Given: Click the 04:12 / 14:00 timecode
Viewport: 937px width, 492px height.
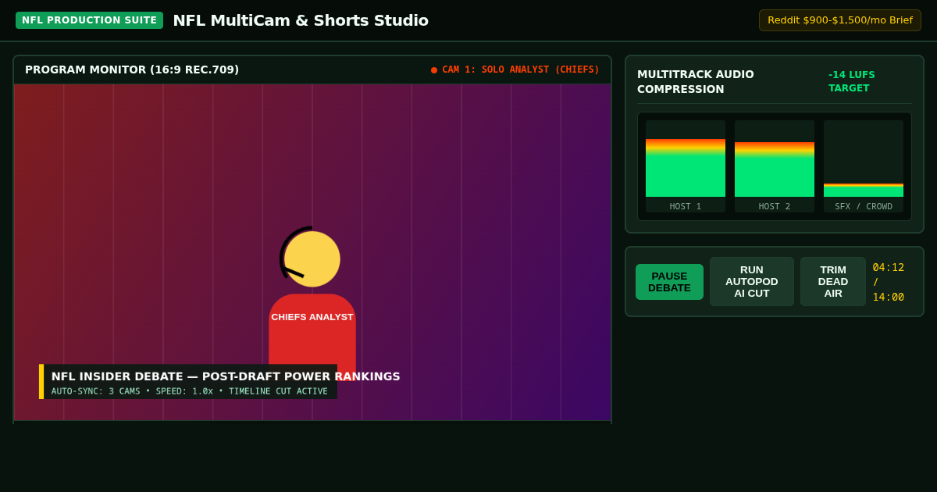Looking at the screenshot, I should coord(889,282).
